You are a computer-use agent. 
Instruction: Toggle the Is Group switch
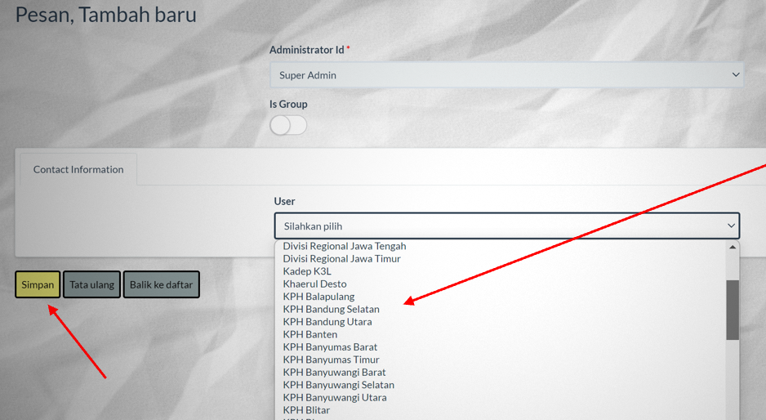tap(288, 125)
